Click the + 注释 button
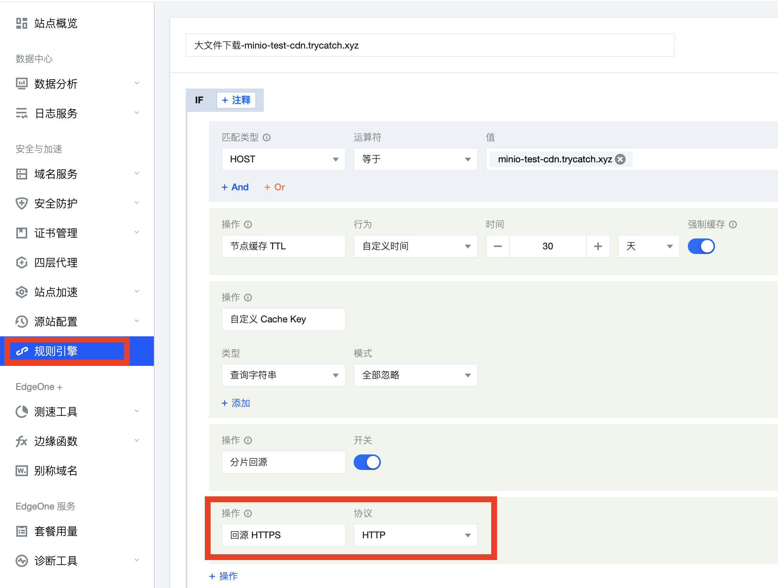778x588 pixels. [236, 100]
